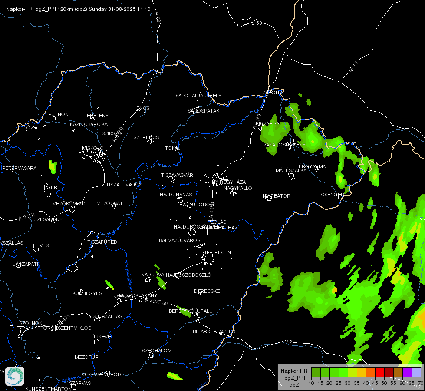
Task: Click the VÁSÁROSNAMÉNY label
Action: 284,145
